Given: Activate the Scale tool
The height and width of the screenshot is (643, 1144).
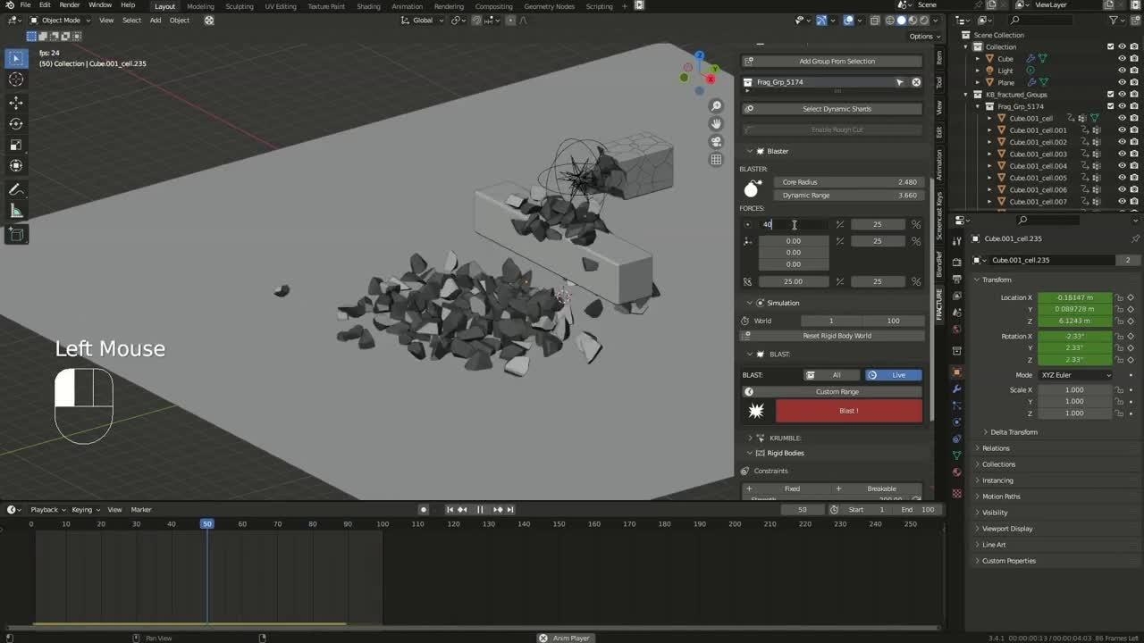Looking at the screenshot, I should tap(16, 145).
